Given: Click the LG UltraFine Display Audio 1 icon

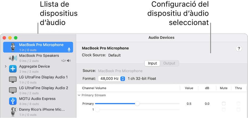Looking at the screenshot, I should [x=13, y=79].
